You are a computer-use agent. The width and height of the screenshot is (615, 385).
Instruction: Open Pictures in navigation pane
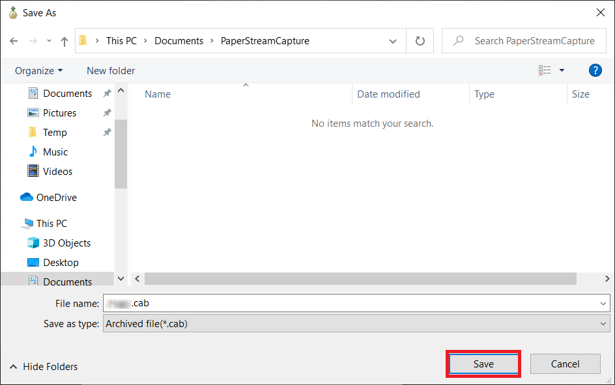tap(60, 113)
